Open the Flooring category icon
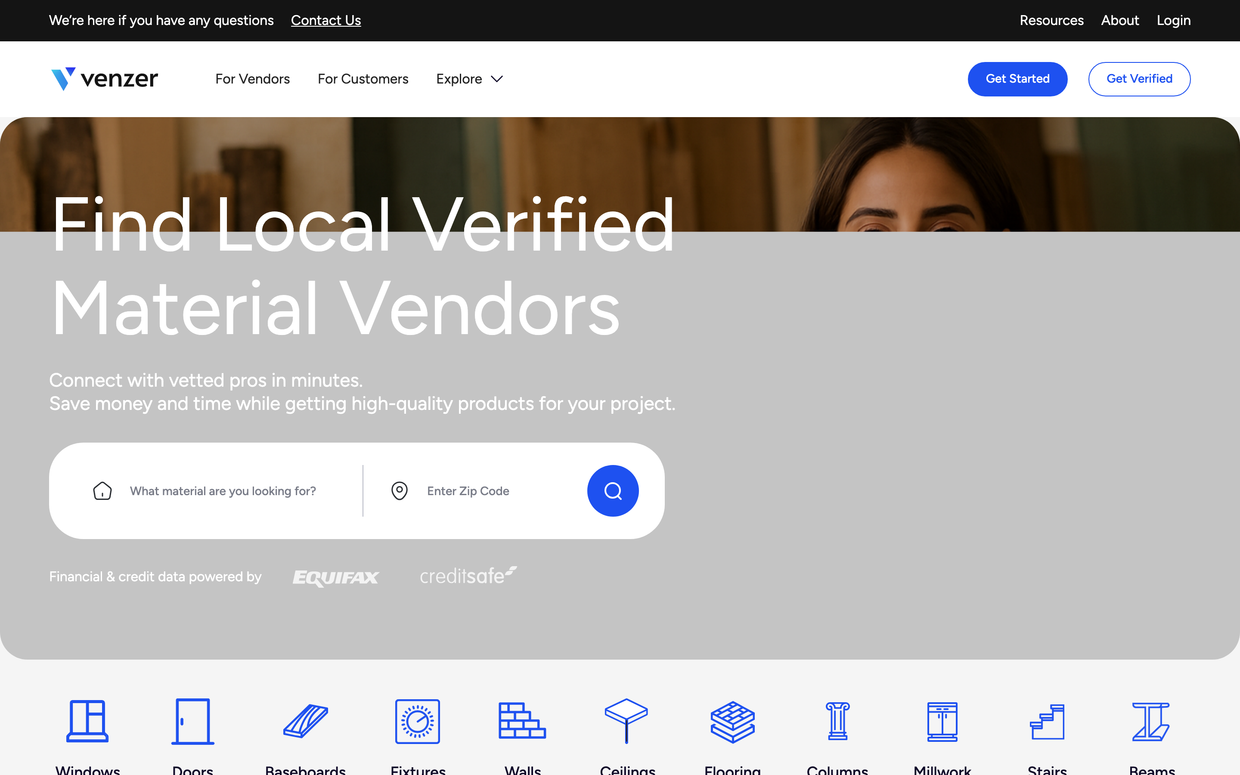1240x775 pixels. click(732, 721)
